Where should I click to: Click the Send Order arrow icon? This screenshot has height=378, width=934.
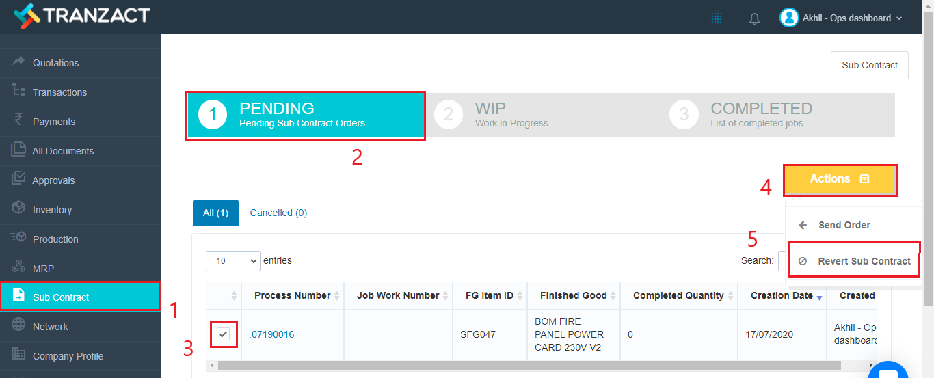tap(803, 225)
